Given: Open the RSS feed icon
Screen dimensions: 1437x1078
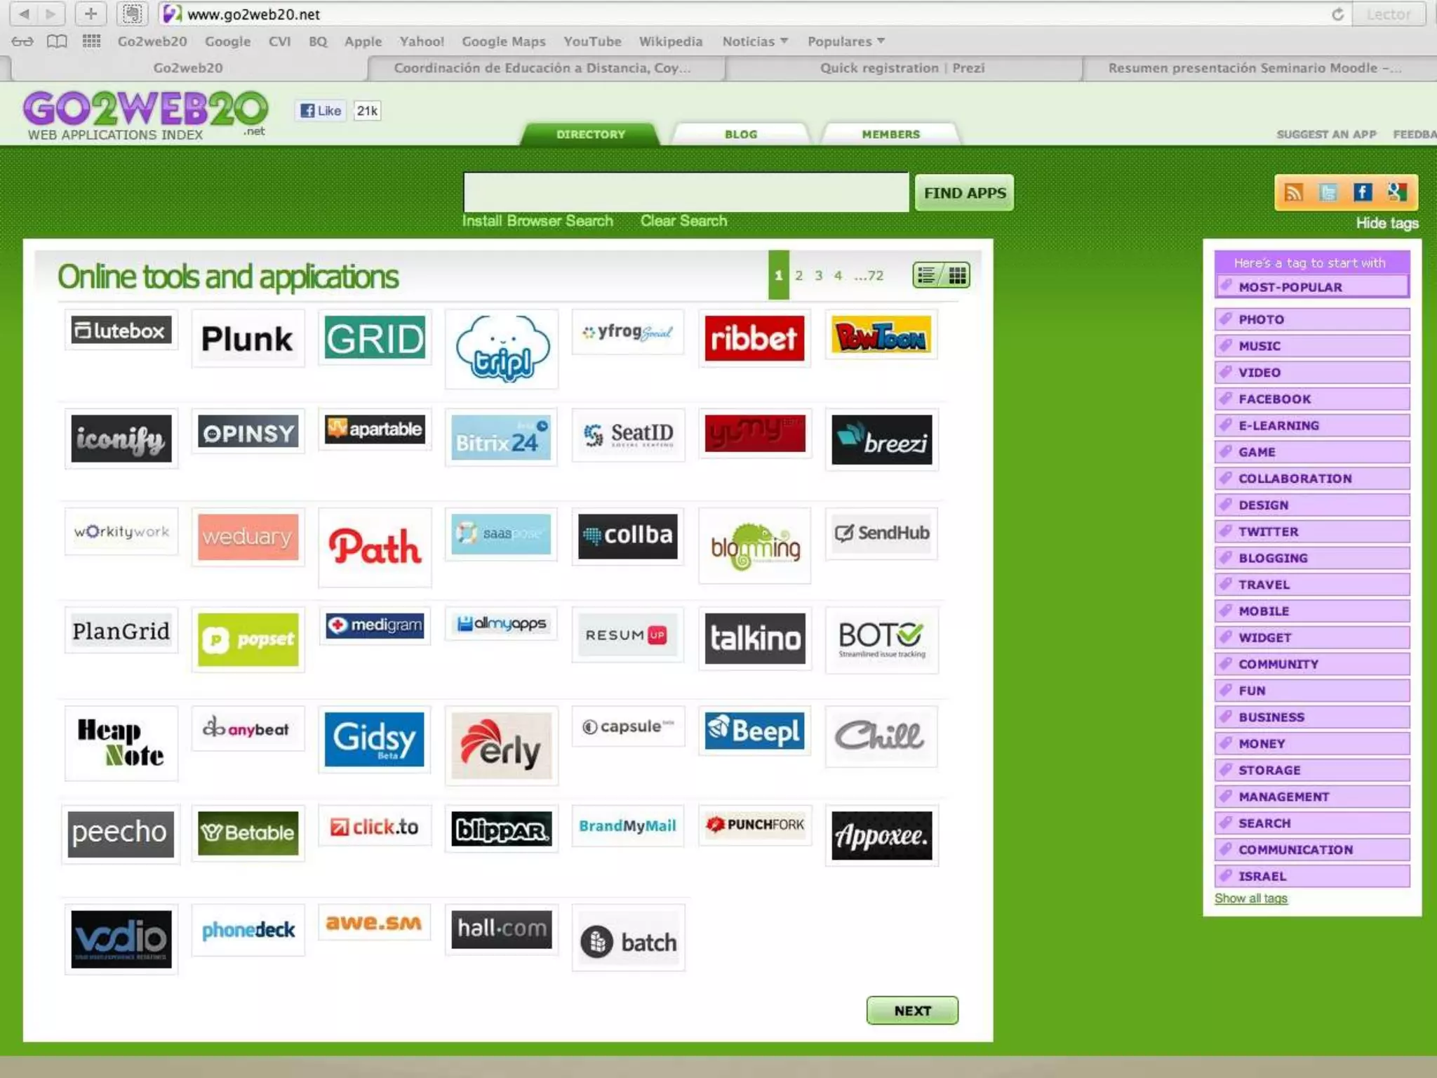Looking at the screenshot, I should pyautogui.click(x=1294, y=192).
